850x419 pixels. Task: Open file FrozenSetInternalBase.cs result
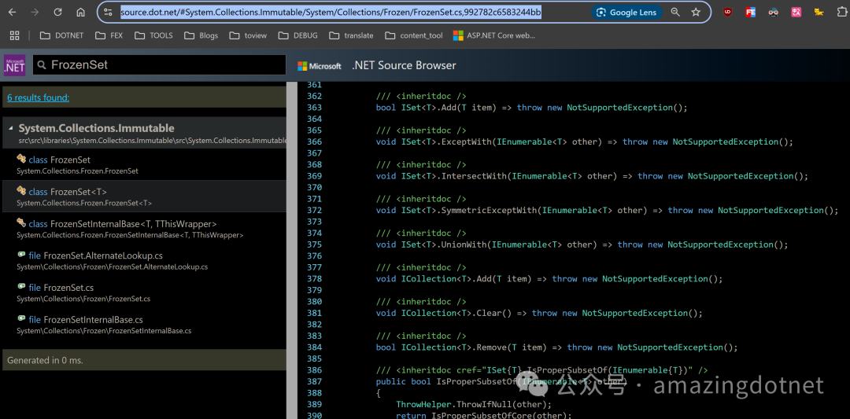(85, 320)
